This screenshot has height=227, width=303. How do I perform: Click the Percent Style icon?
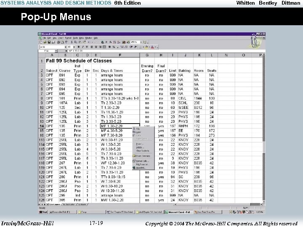[114, 47]
